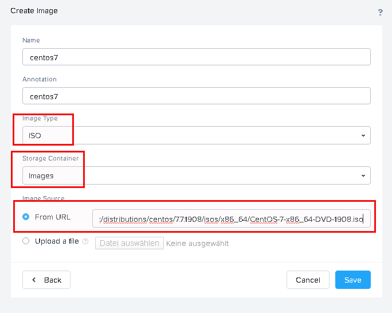Click the Save button
392x313 pixels.
tap(353, 280)
